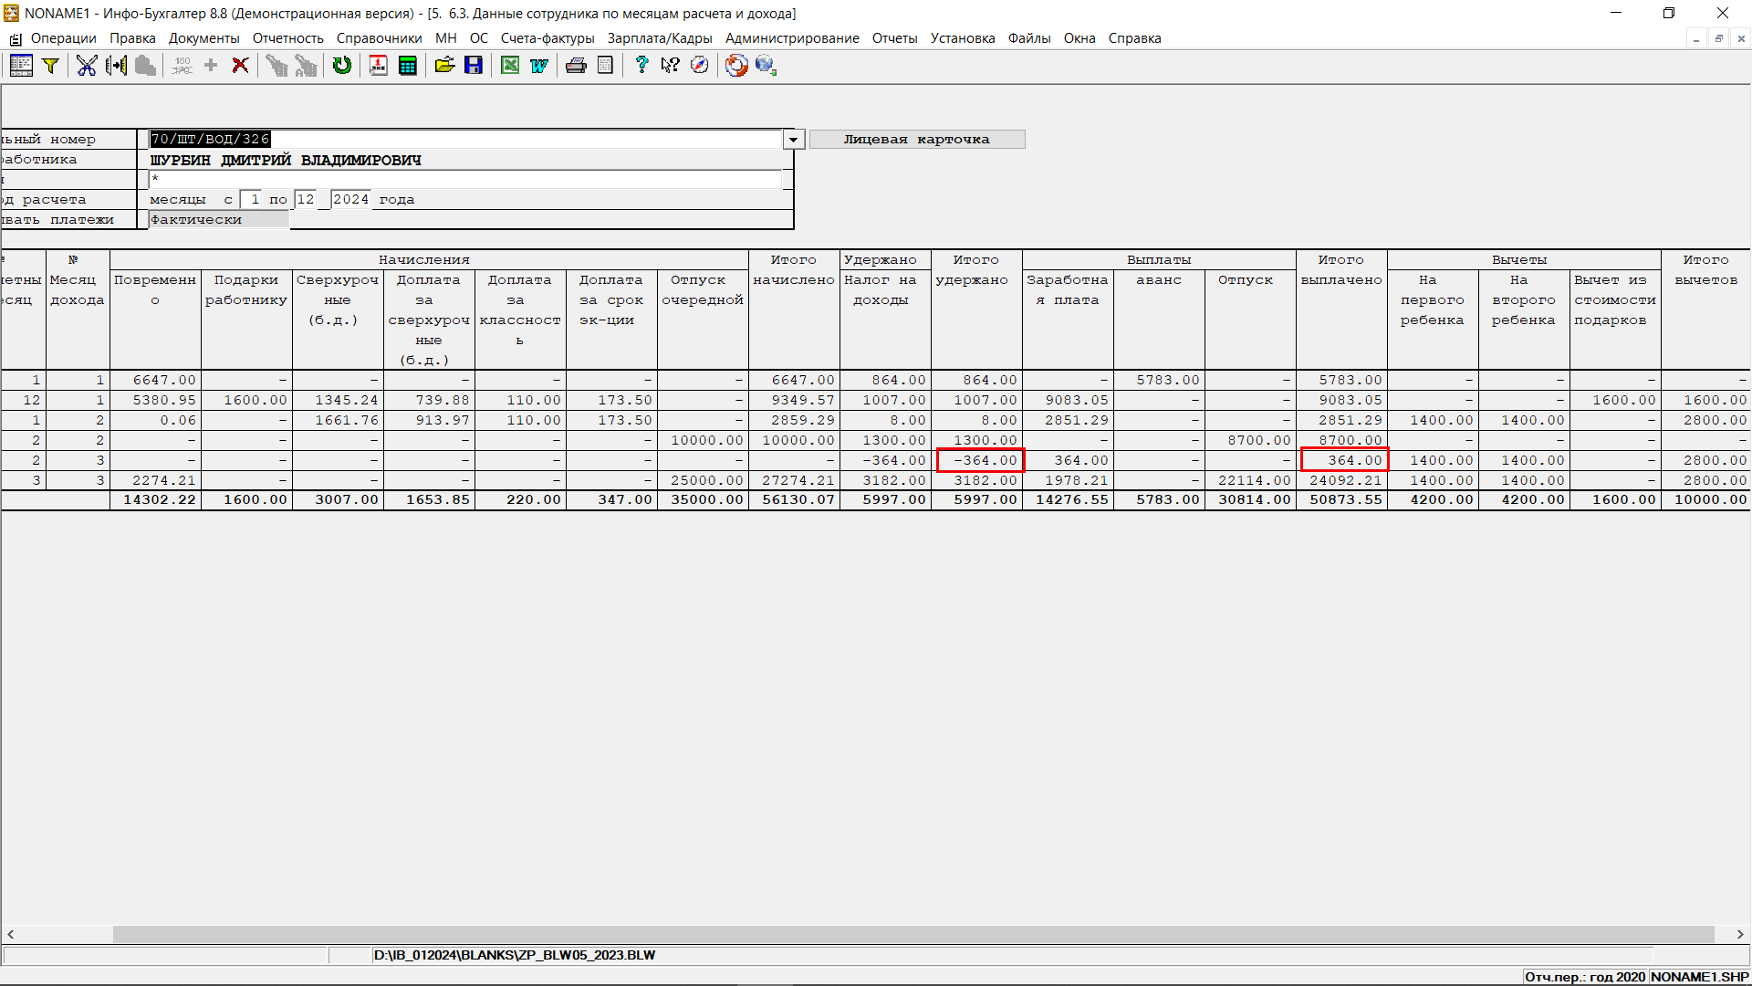Open the Окна menu
Image resolution: width=1752 pixels, height=986 pixels.
(x=1079, y=38)
